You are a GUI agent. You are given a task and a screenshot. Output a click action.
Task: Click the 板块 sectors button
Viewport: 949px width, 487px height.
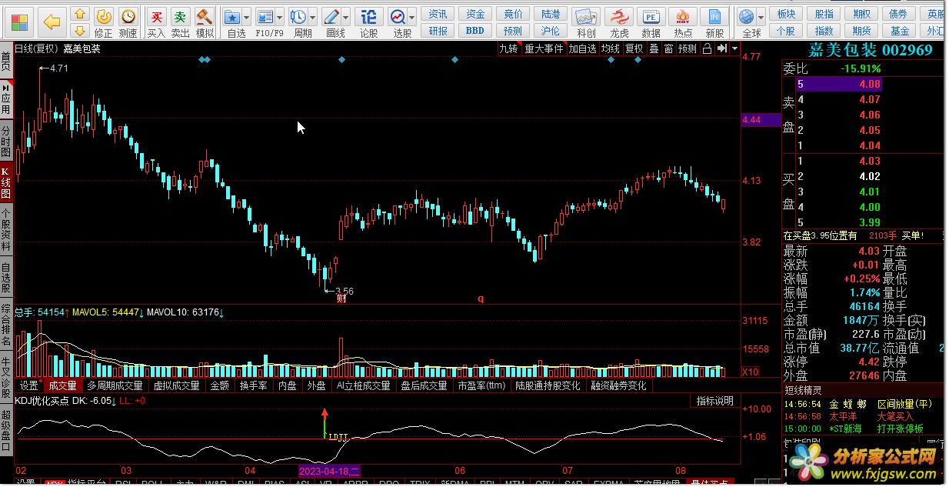pyautogui.click(x=786, y=14)
